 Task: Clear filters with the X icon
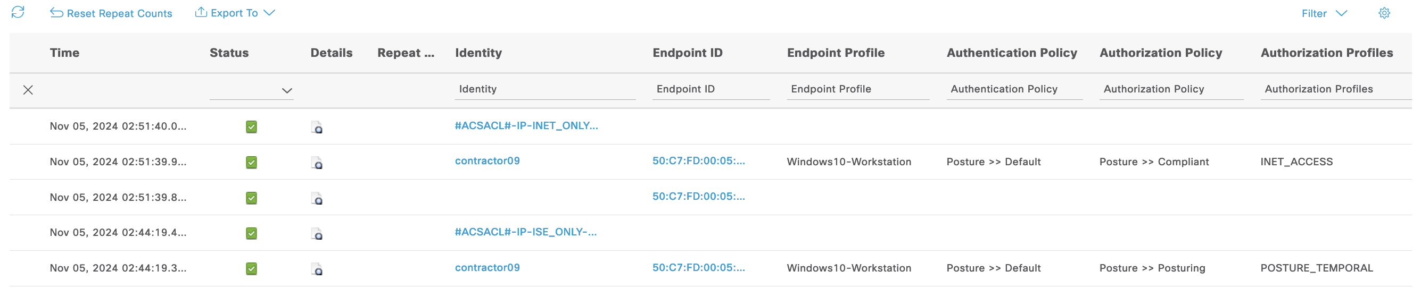pos(28,90)
